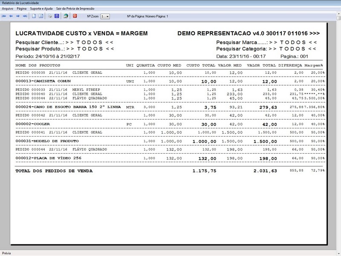
Task: Select two-page view icon
Action: coord(41,16)
